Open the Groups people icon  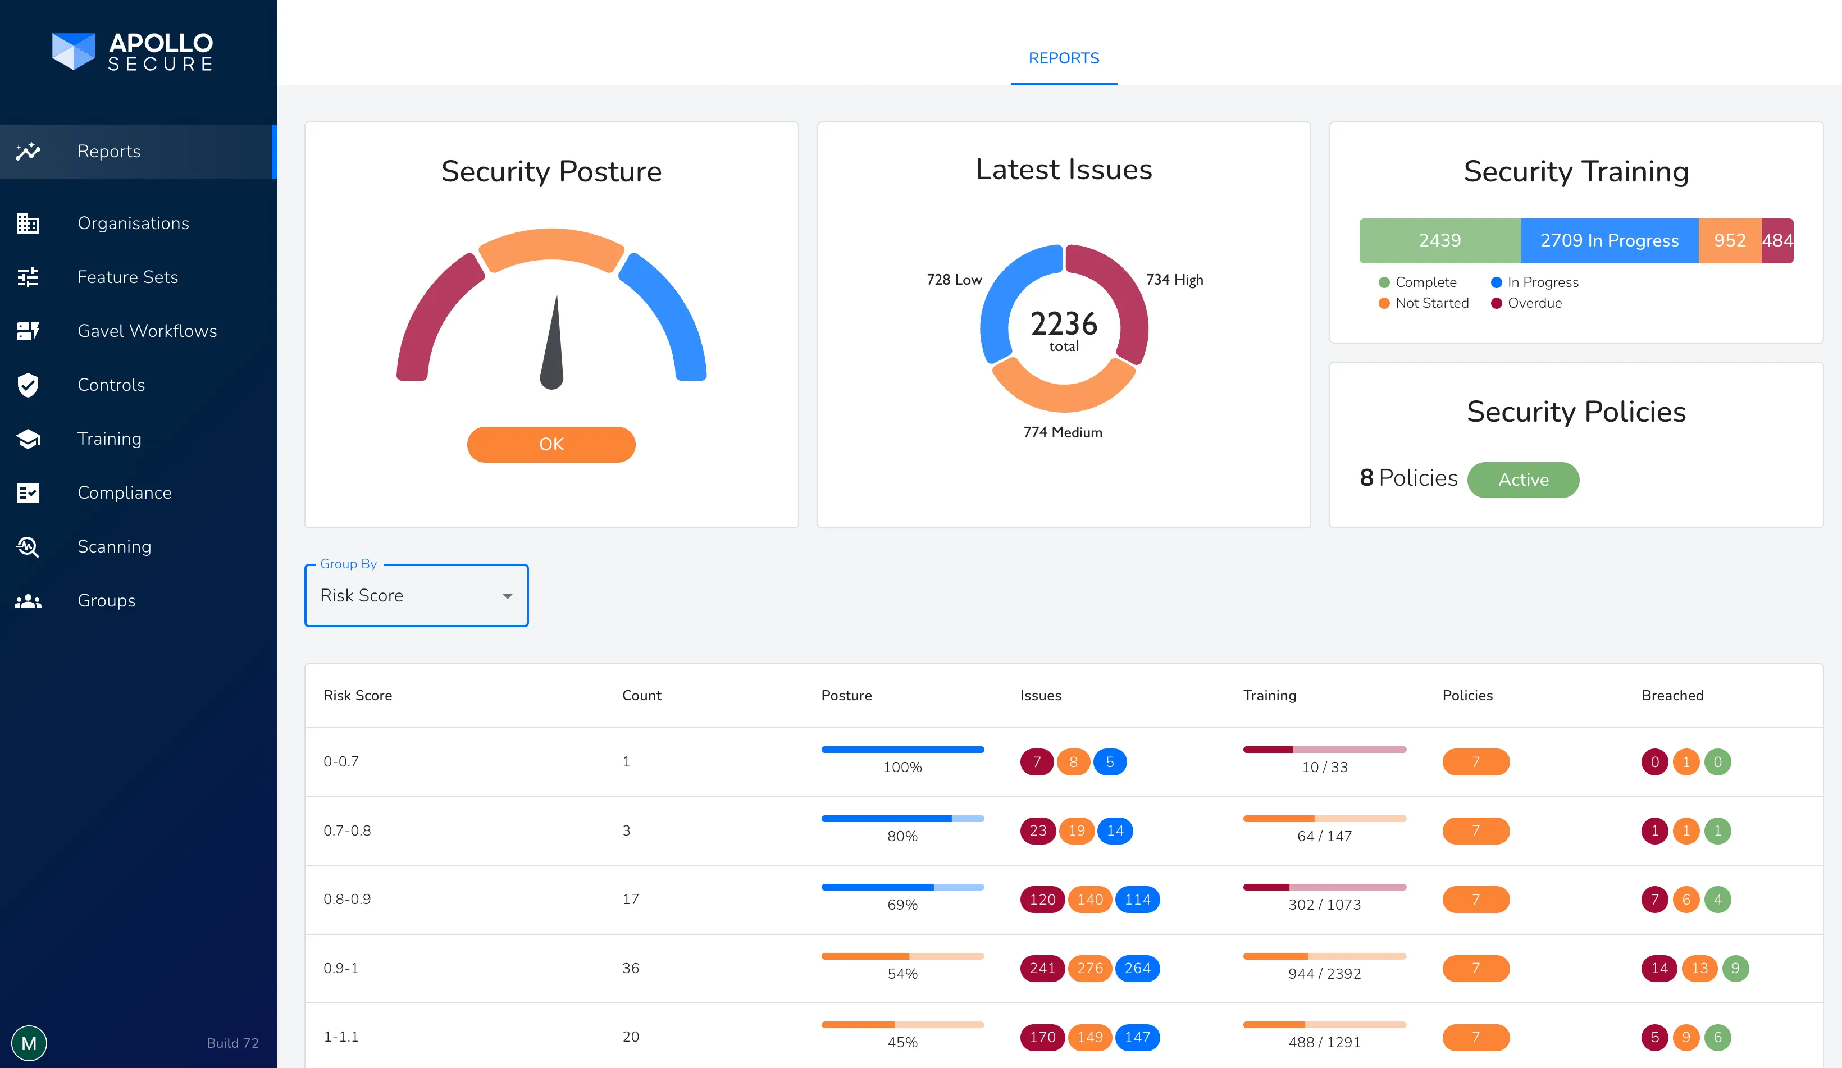(28, 600)
